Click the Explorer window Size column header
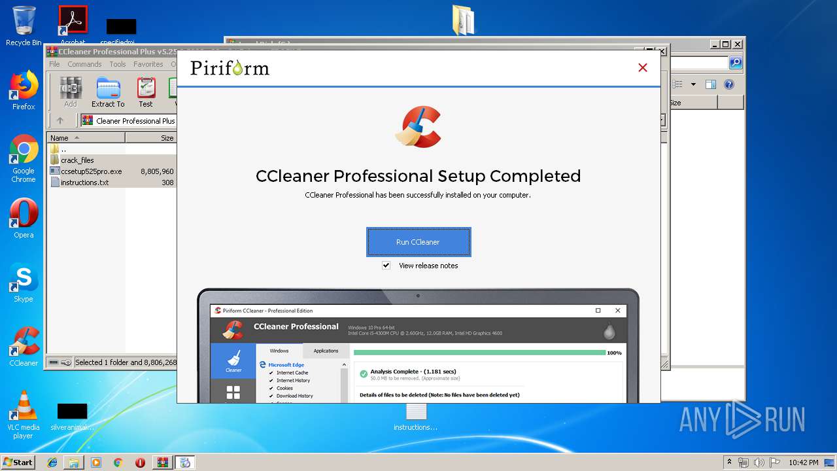The width and height of the screenshot is (837, 471). 693,103
